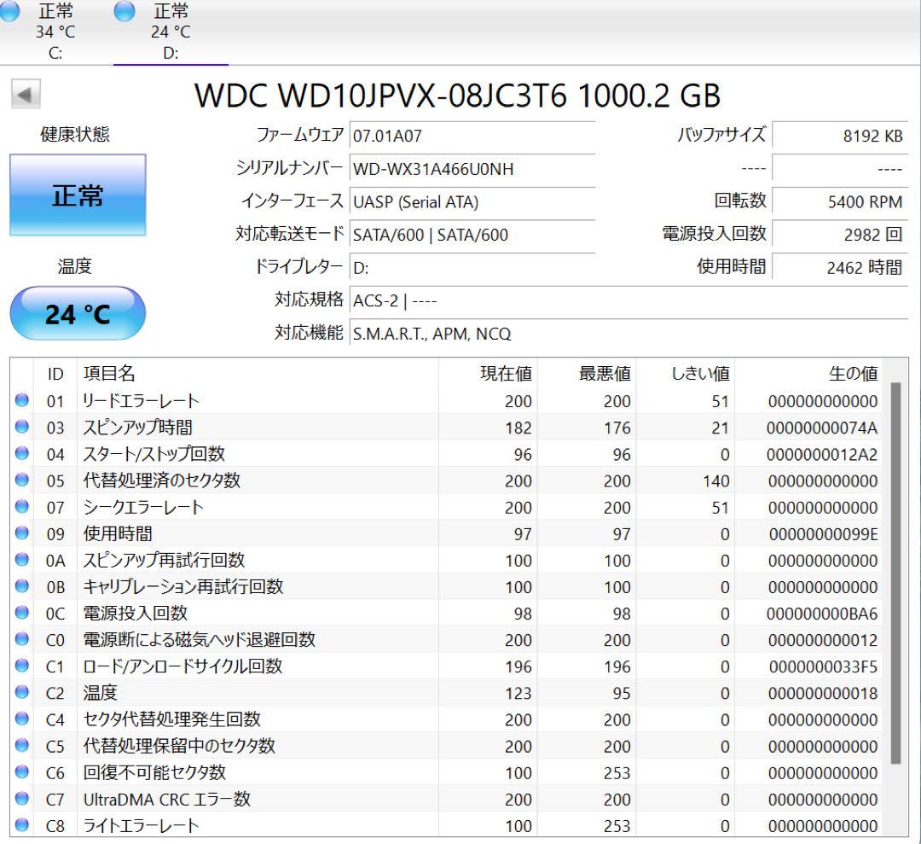Select the 代替処理済のセクタ数 attribute name
Screen dimensions: 921x844
pyautogui.click(x=161, y=480)
